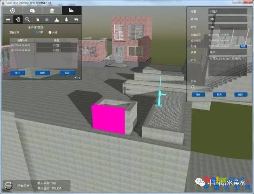Image resolution: width=254 pixels, height=194 pixels.
Task: Click the magnifier search tool
Action: tap(27, 19)
